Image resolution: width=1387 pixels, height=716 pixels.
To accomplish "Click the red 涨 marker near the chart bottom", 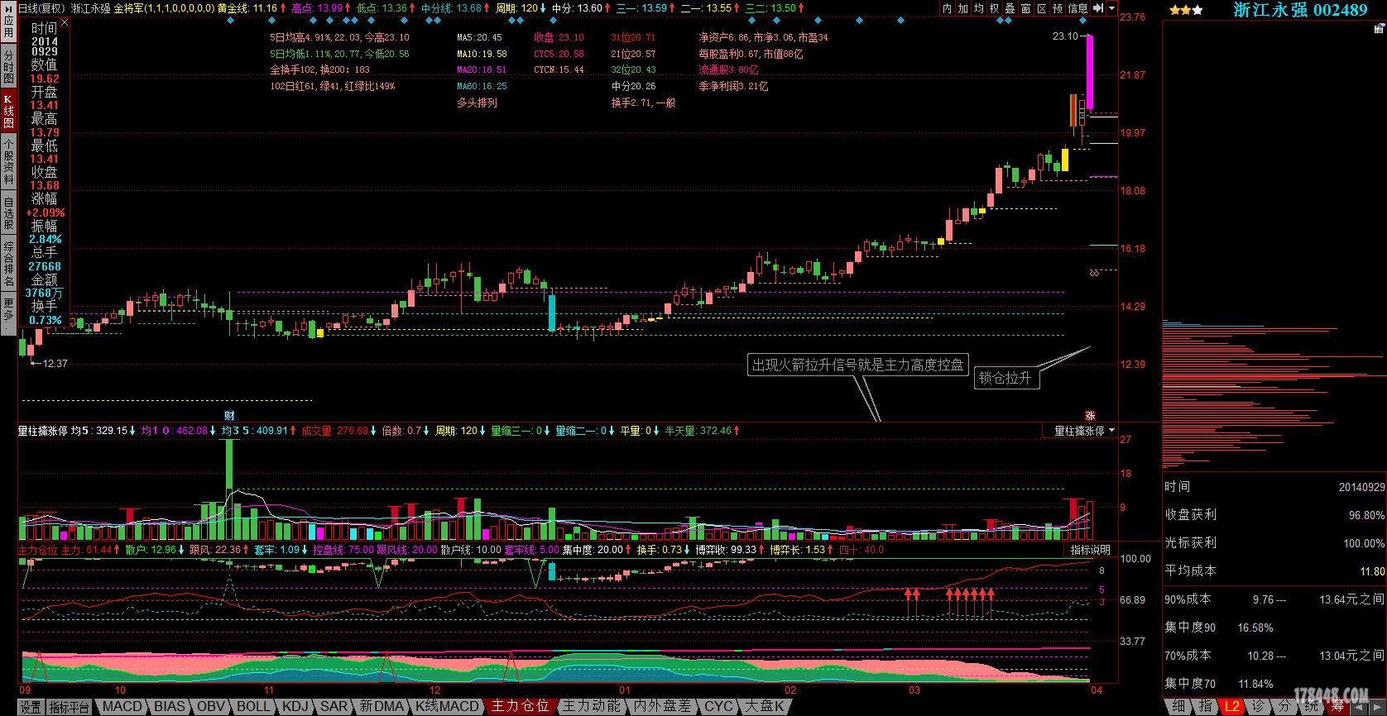I will click(x=1090, y=415).
